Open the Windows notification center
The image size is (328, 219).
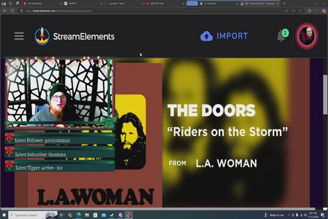pos(323,215)
